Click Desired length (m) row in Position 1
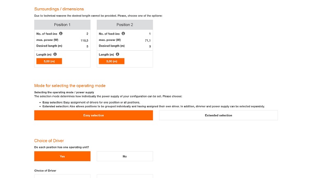This screenshot has height=178, width=312. pyautogui.click(x=49, y=46)
